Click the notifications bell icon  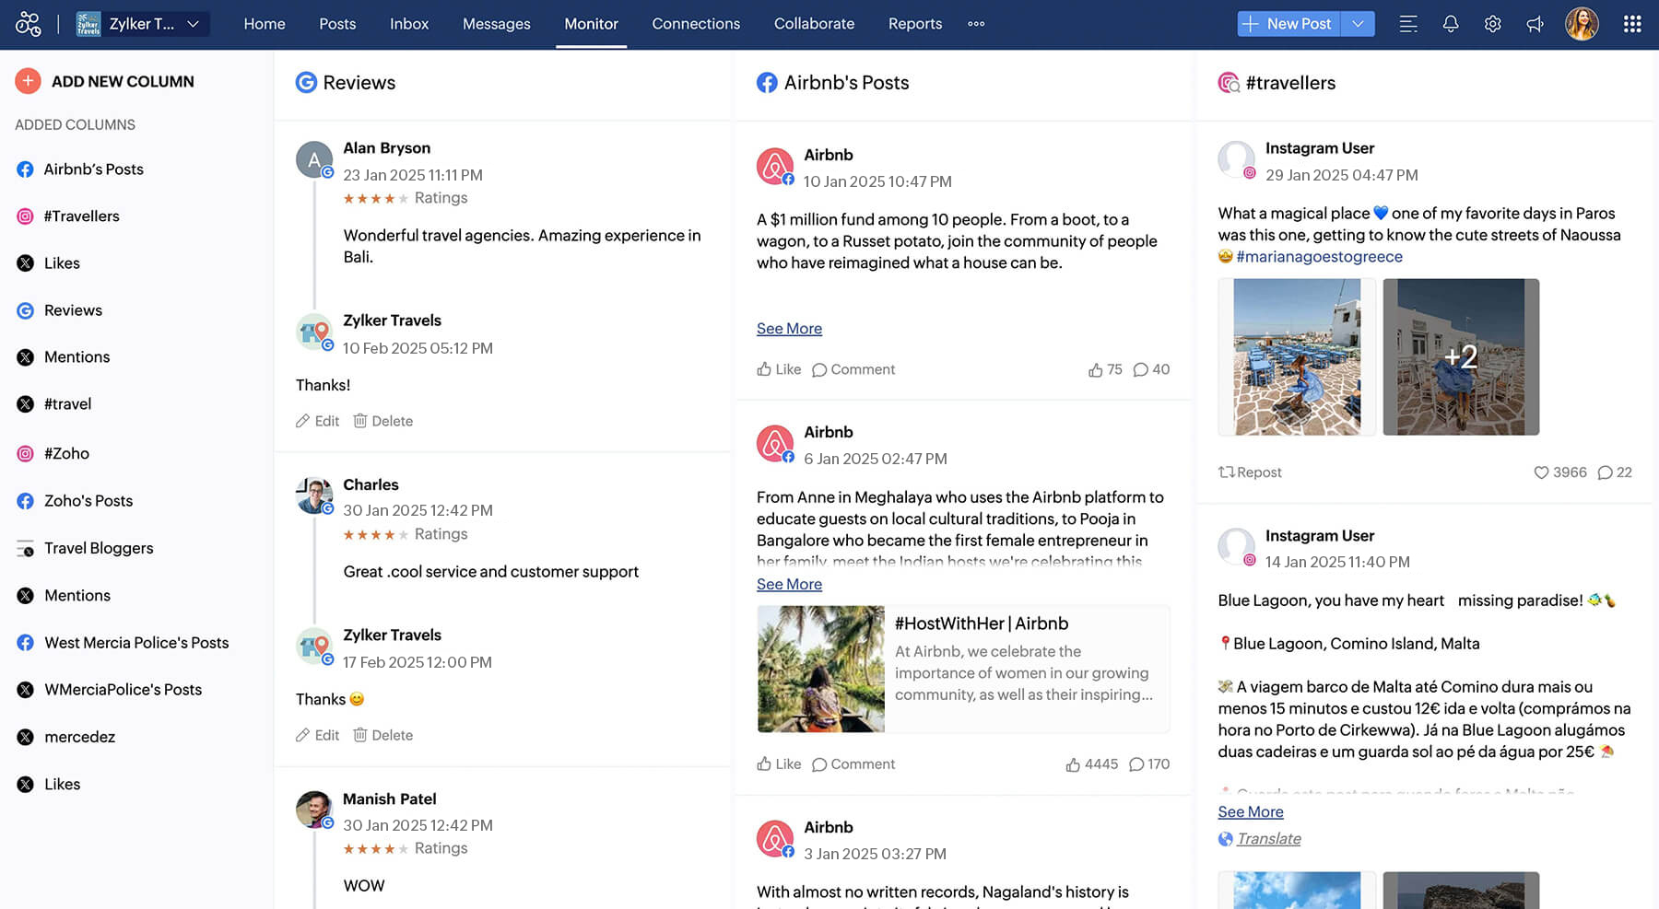pos(1450,24)
